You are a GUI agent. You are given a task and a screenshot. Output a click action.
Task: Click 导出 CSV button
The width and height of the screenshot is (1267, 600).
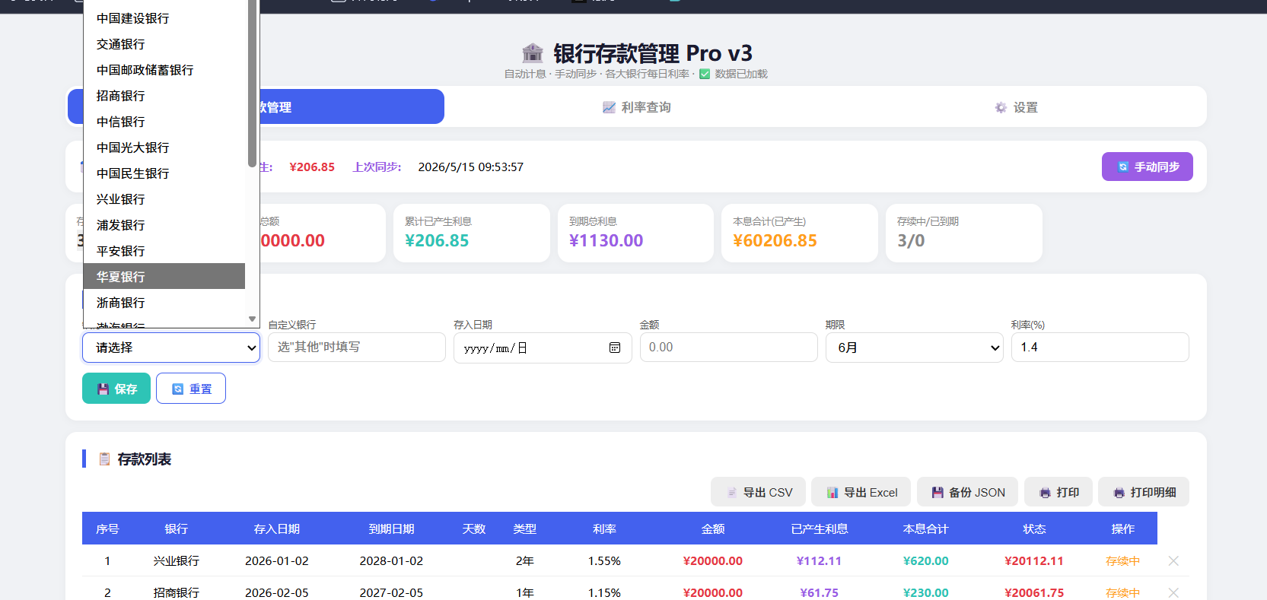759,492
